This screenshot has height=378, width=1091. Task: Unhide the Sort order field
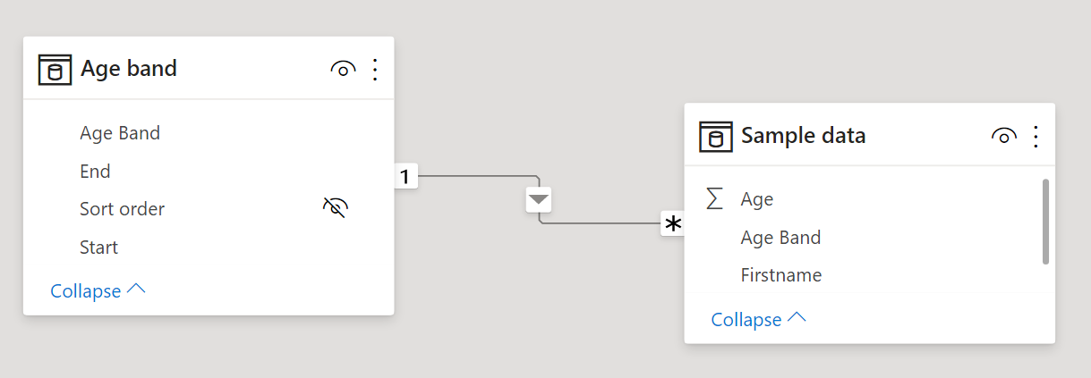click(335, 208)
